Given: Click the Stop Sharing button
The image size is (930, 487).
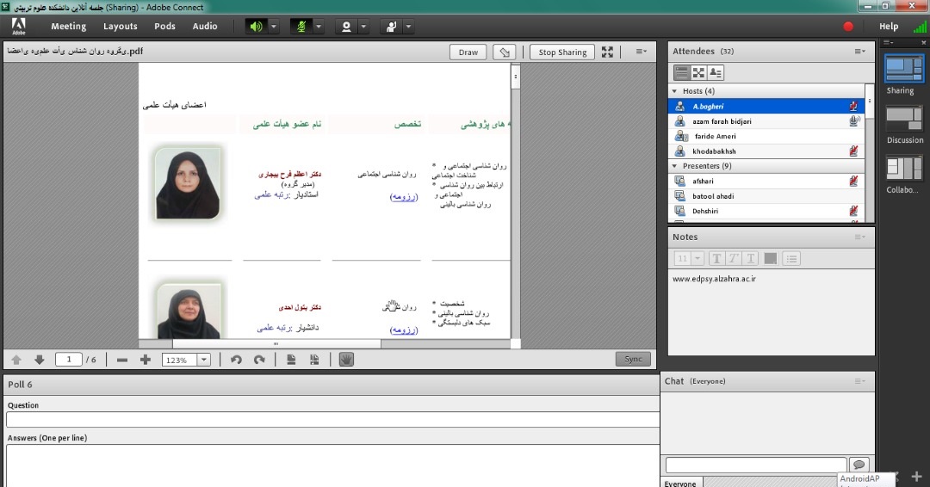Looking at the screenshot, I should pos(562,52).
